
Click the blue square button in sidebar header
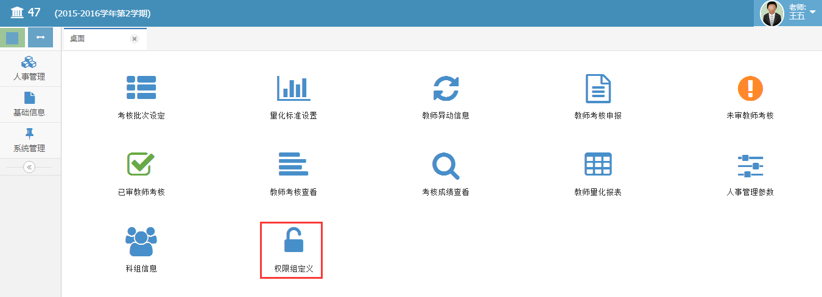12,38
